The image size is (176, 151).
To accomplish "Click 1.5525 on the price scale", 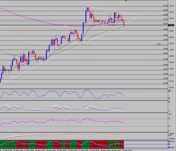I will pyautogui.click(x=171, y=43).
